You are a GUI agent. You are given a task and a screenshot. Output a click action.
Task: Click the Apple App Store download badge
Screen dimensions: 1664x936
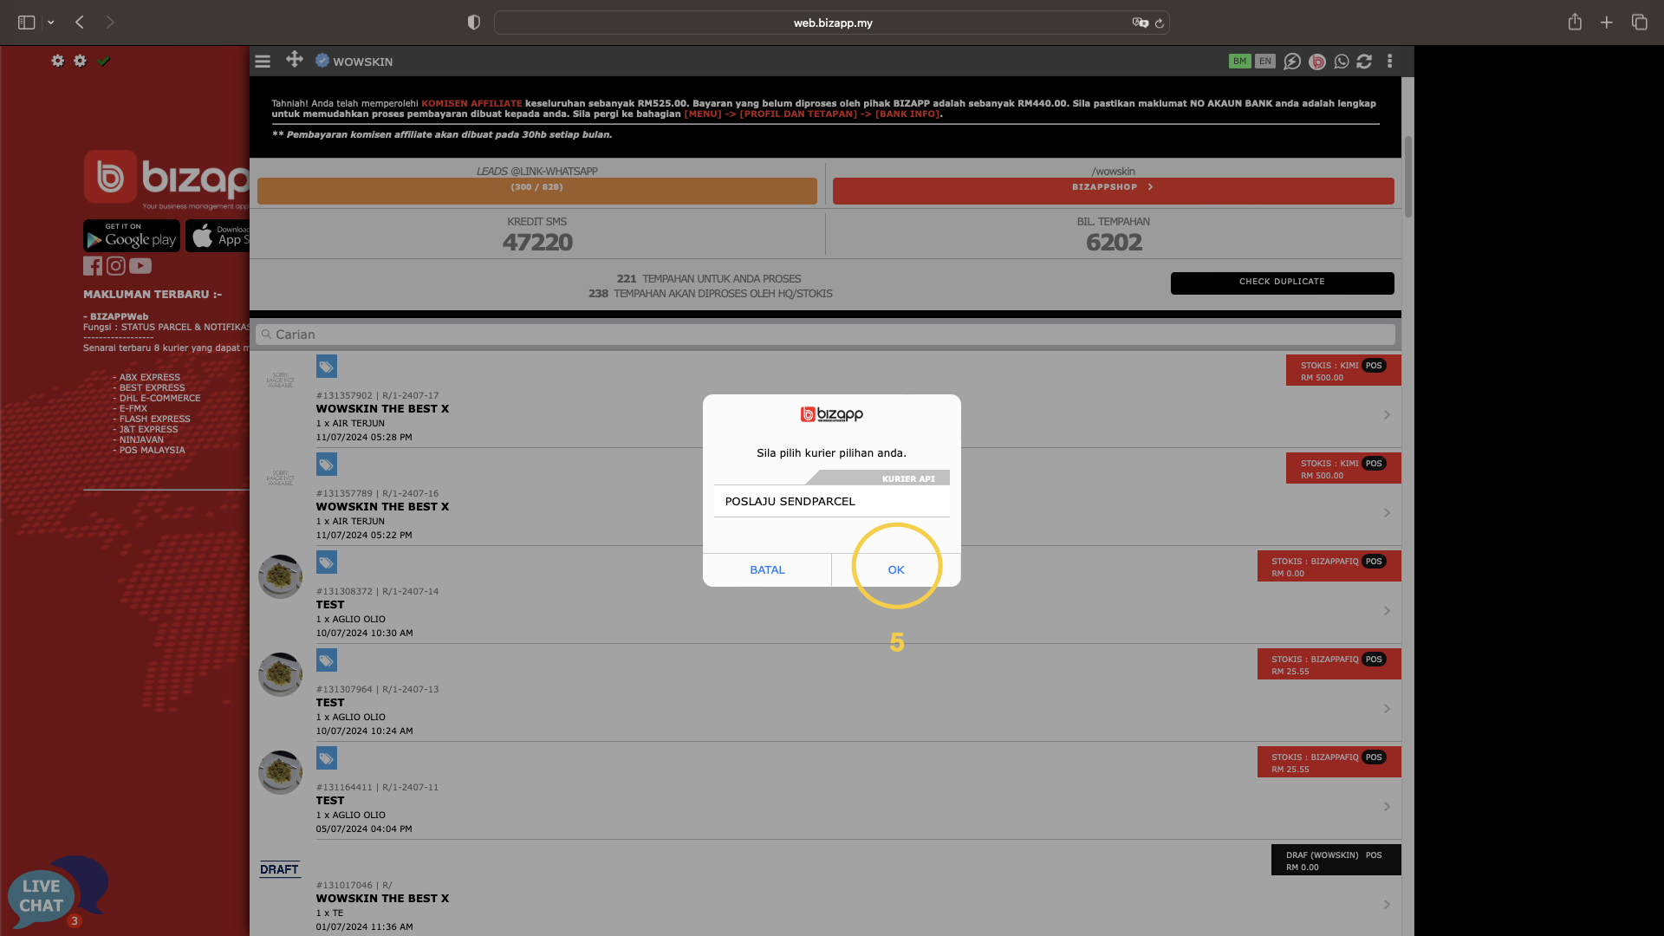tap(218, 236)
